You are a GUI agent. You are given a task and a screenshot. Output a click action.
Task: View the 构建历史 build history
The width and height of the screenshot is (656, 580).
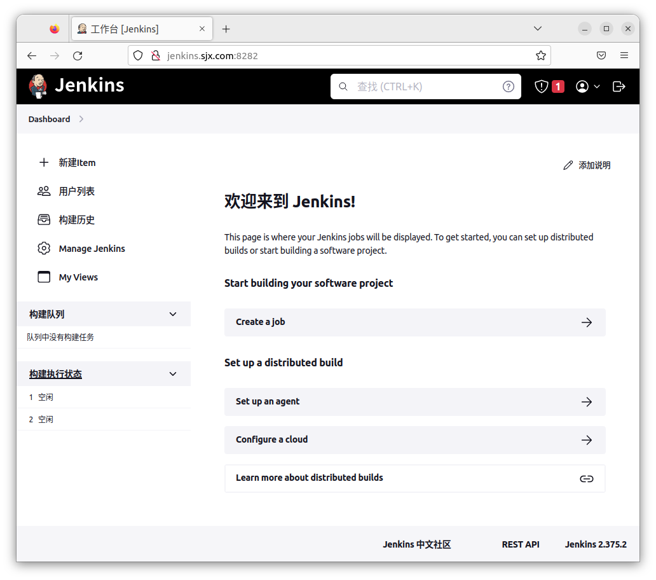[x=76, y=219]
